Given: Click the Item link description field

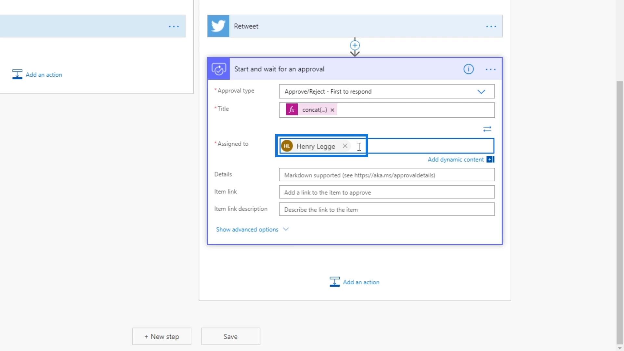Looking at the screenshot, I should [x=386, y=210].
